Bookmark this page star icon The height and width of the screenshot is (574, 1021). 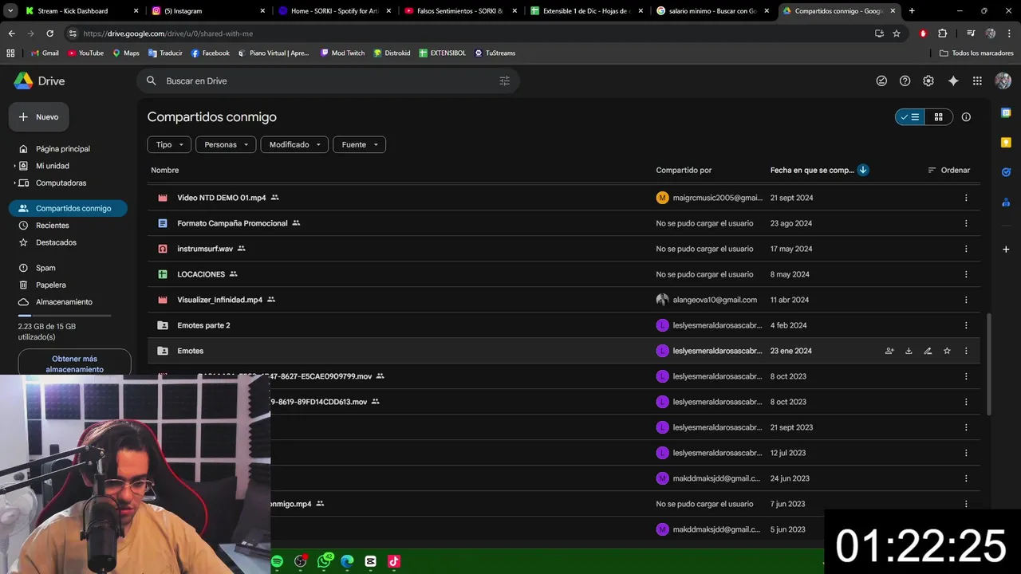pos(897,33)
